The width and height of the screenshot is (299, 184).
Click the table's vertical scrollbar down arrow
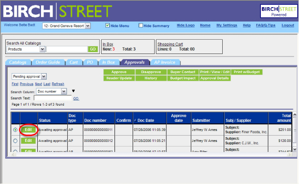point(295,149)
